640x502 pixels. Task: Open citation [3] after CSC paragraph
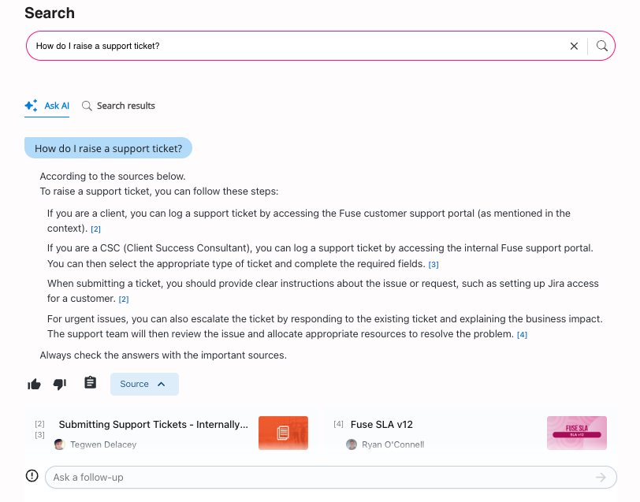(433, 264)
